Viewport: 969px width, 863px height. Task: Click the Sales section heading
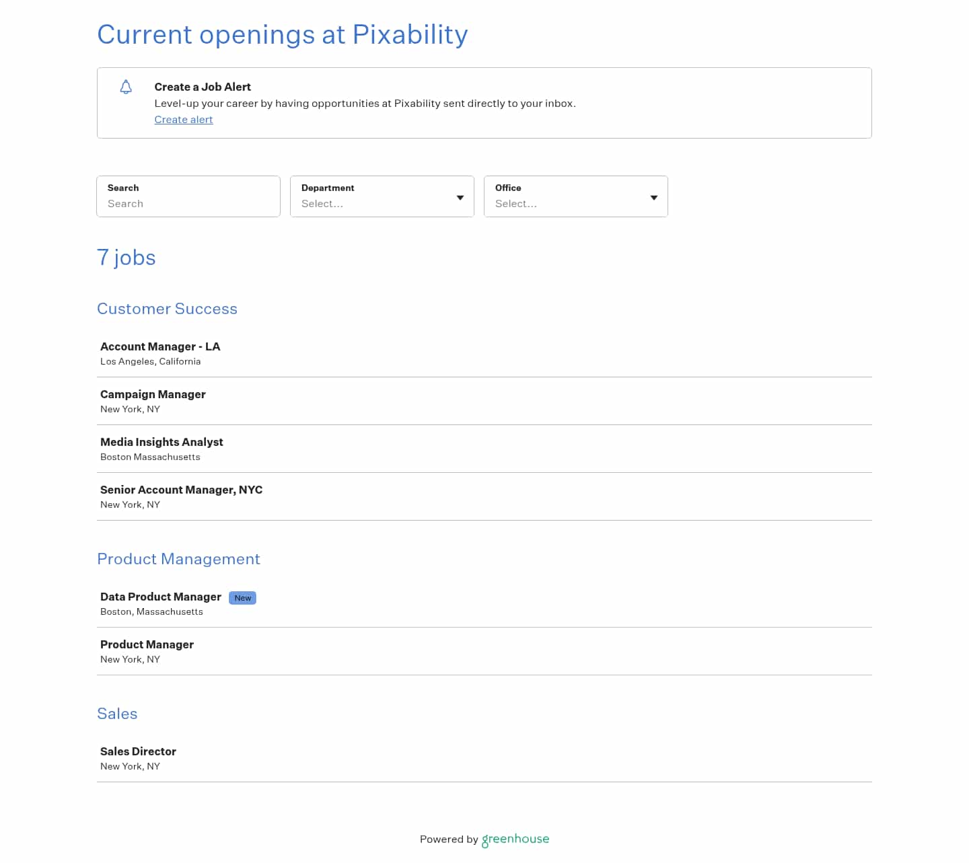tap(117, 714)
